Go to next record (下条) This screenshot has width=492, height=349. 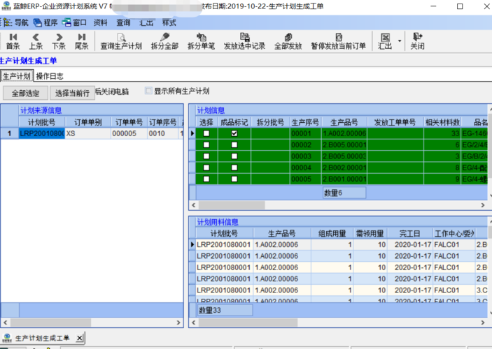(59, 41)
